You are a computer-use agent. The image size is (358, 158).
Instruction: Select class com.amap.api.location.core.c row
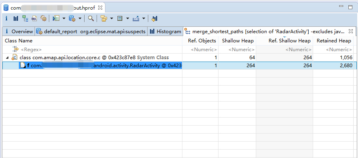pyautogui.click(x=180, y=58)
